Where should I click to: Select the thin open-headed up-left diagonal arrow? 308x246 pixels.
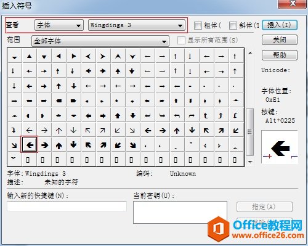[x=88, y=130]
